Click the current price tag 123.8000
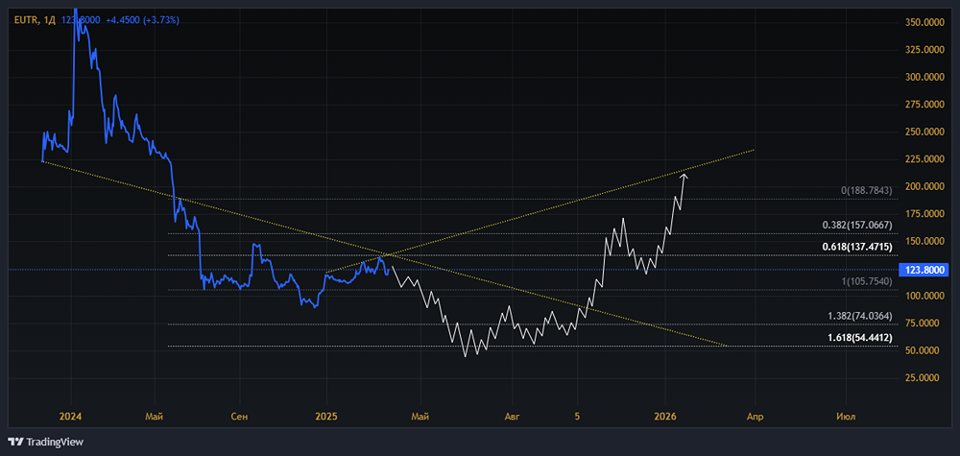Image resolution: width=960 pixels, height=456 pixels. pos(922,270)
